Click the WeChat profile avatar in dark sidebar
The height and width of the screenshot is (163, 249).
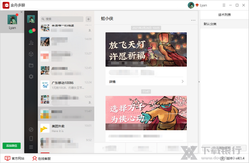(31, 19)
